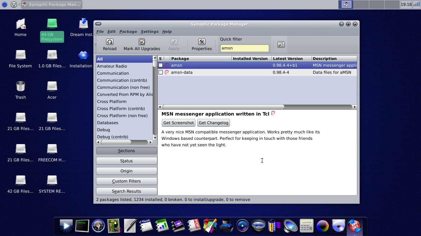Screen dimensions: 421x236
Task: Click left arrow of sections horizontal scrollbar
Action: point(98,142)
